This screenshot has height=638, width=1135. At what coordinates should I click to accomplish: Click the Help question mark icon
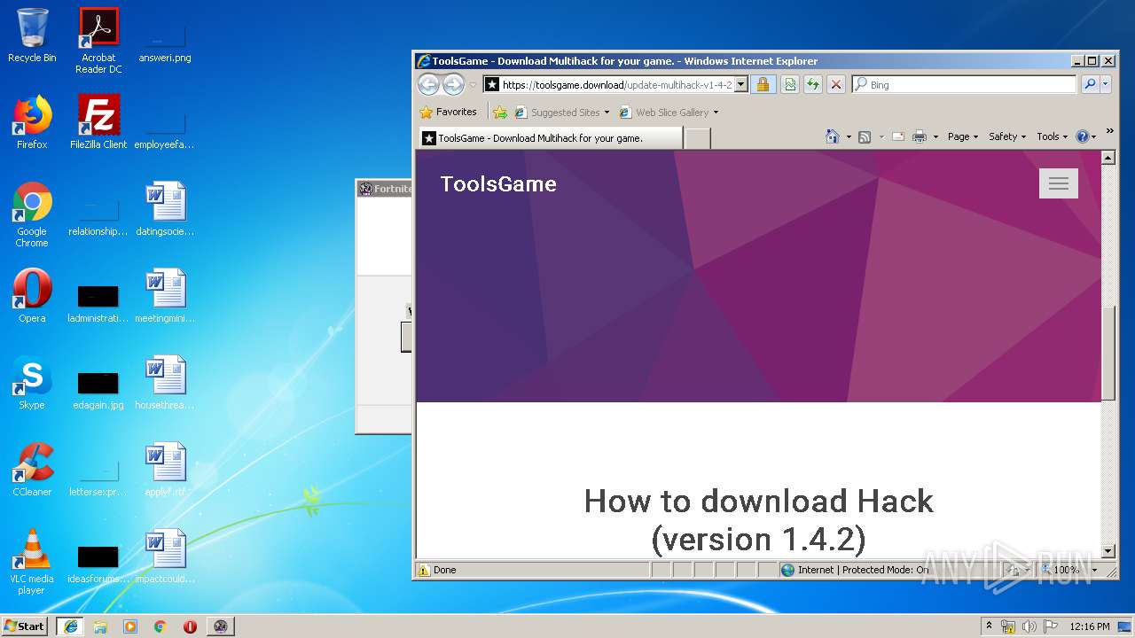pos(1082,136)
